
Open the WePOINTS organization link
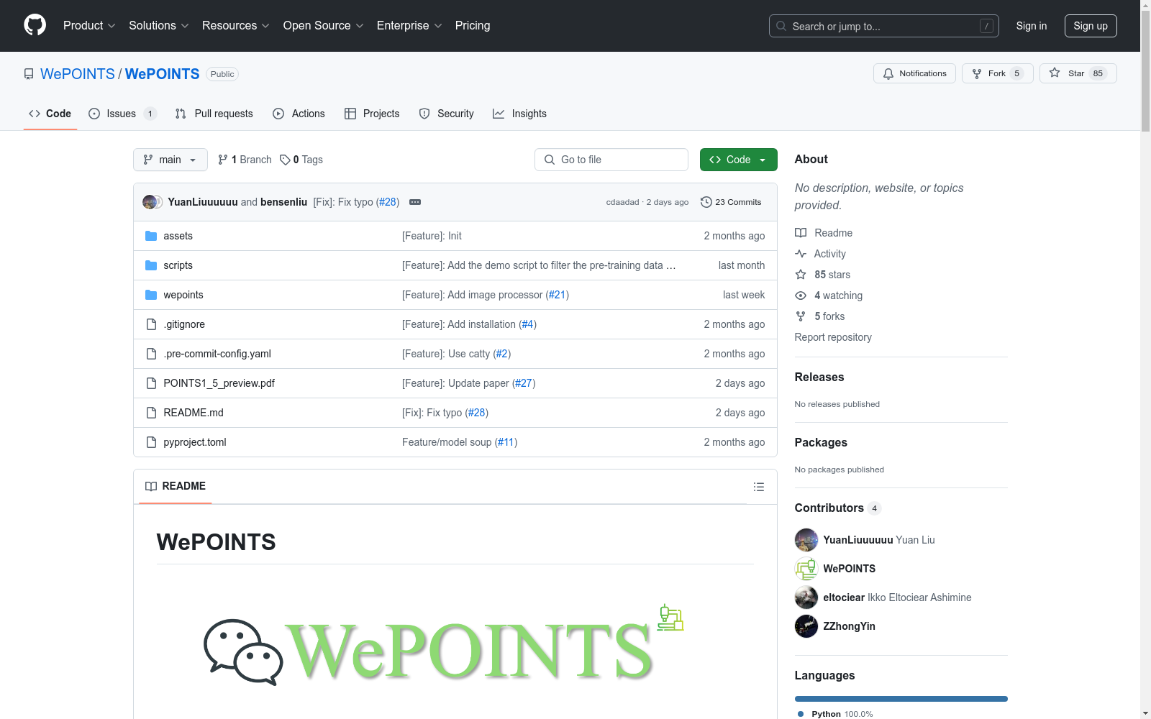(78, 74)
